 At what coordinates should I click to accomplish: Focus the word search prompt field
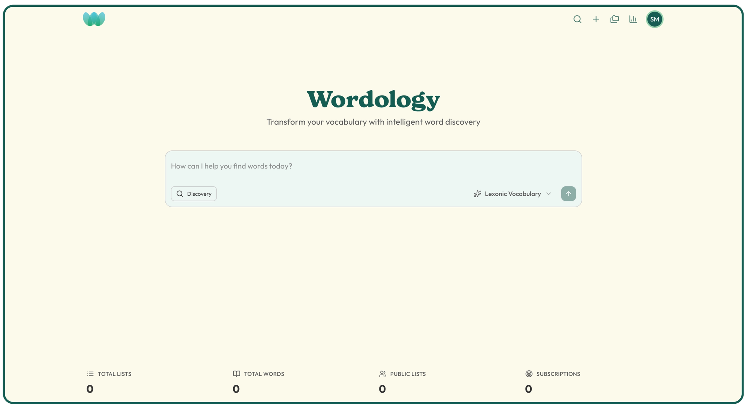373,166
